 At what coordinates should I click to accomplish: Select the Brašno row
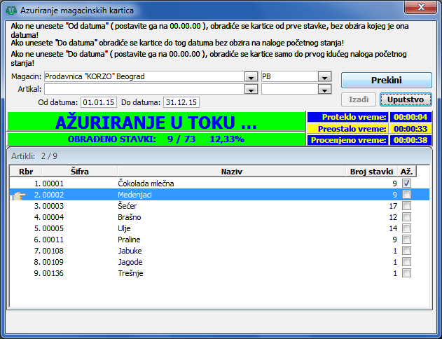pyautogui.click(x=219, y=217)
